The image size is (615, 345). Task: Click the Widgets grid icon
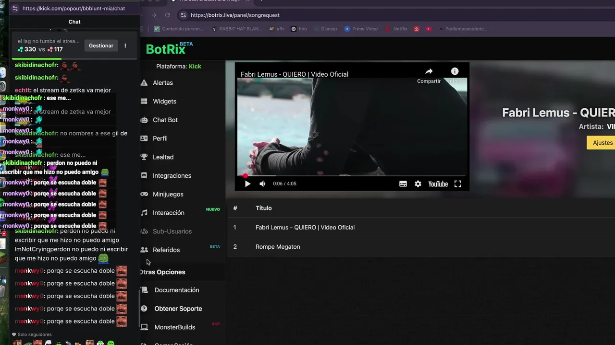pyautogui.click(x=144, y=102)
